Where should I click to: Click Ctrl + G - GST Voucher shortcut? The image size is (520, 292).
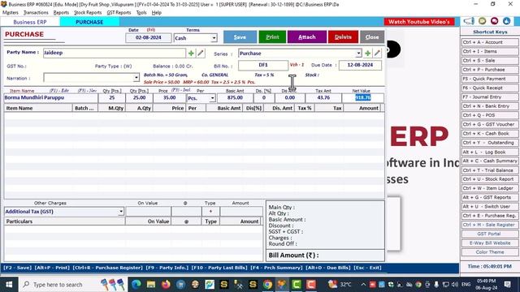[490, 124]
